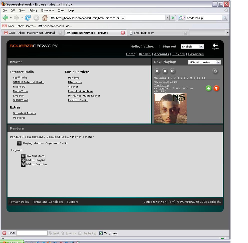Toggle the Match case checkbox

point(101,233)
